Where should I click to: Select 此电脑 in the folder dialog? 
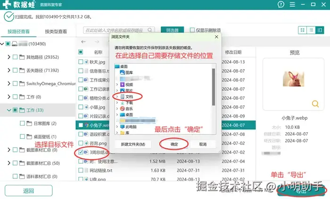point(128,127)
